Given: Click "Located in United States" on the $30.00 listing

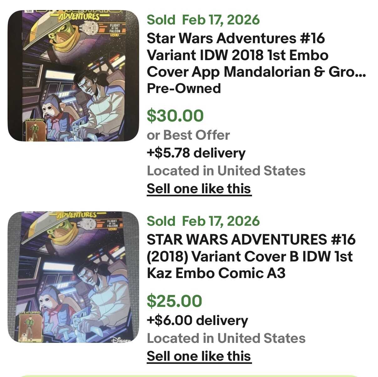Looking at the screenshot, I should (226, 171).
